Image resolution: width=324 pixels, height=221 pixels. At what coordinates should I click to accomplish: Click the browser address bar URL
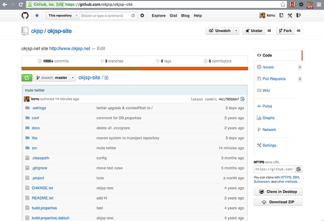pyautogui.click(x=99, y=4)
